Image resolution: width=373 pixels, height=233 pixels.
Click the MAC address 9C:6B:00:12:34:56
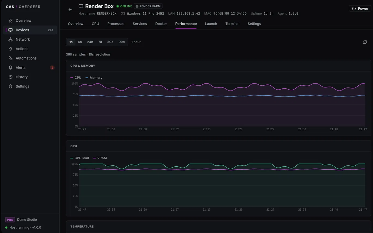(x=230, y=14)
